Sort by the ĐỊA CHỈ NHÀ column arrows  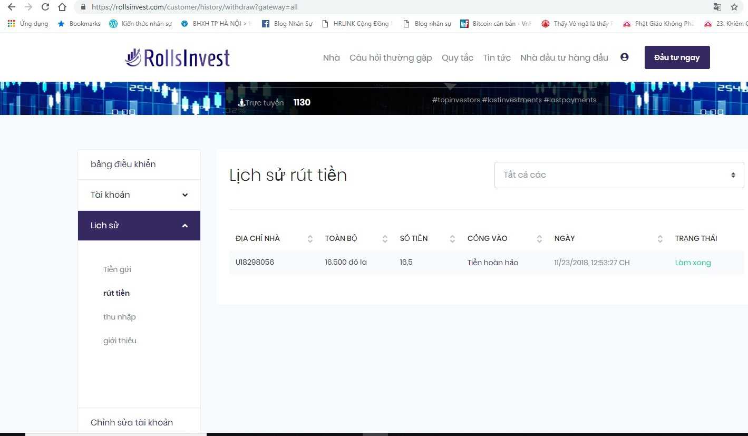point(310,239)
